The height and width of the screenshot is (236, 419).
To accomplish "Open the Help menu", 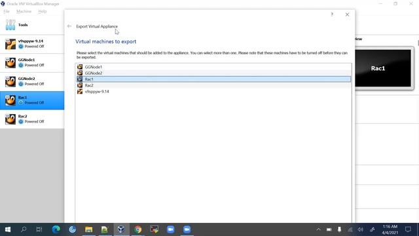I will [43, 11].
